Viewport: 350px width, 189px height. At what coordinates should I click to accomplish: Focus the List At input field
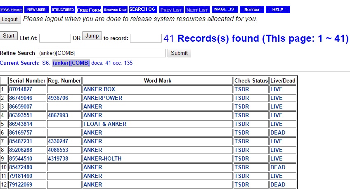coord(55,38)
